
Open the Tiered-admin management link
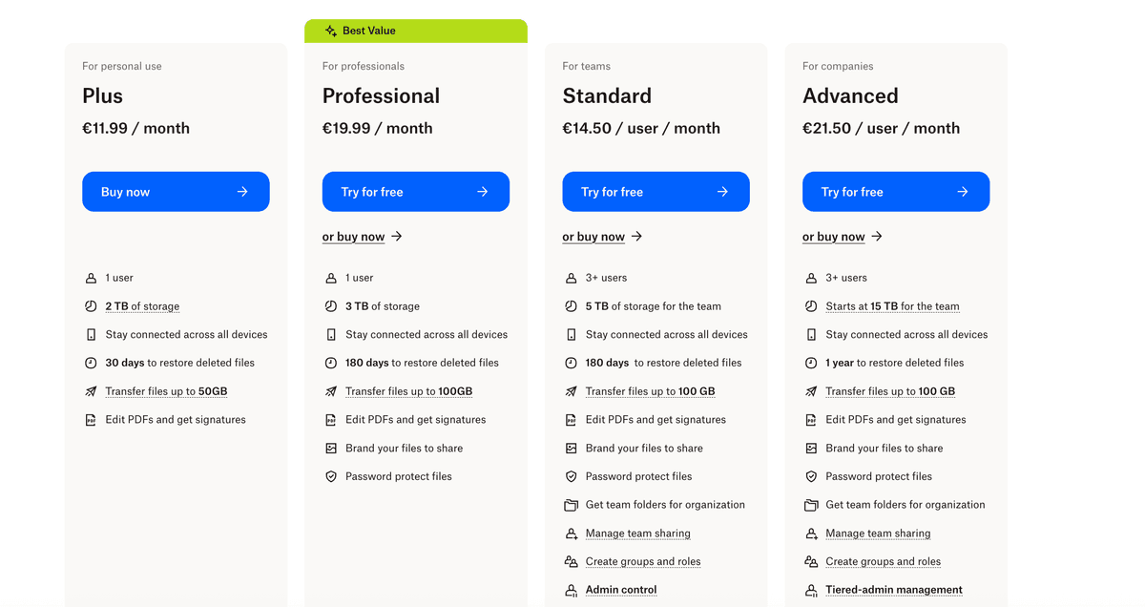(x=893, y=590)
